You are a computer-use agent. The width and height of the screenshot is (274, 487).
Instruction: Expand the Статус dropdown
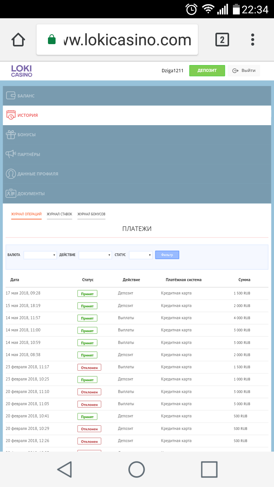pos(140,255)
